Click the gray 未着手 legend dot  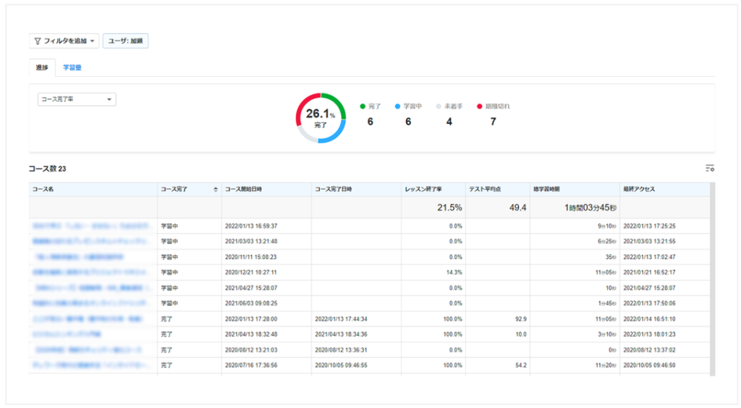[x=438, y=106]
